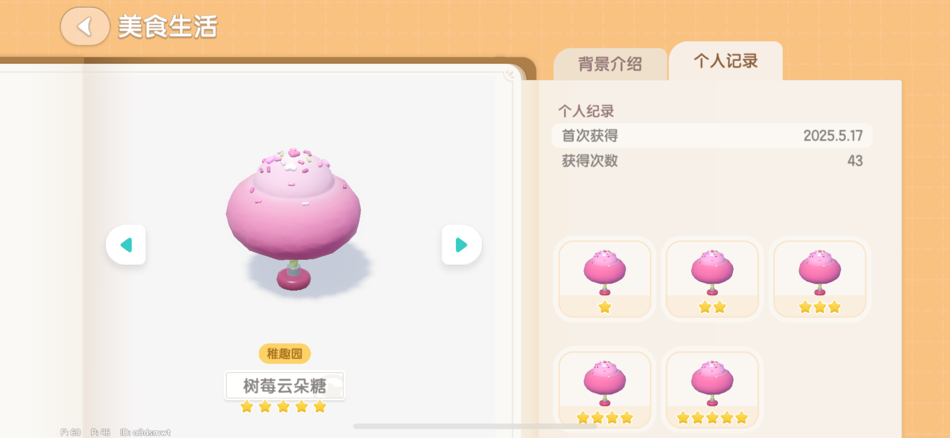Switch to the 背景介绍 tab
Screen dimensions: 950x438
pos(610,64)
